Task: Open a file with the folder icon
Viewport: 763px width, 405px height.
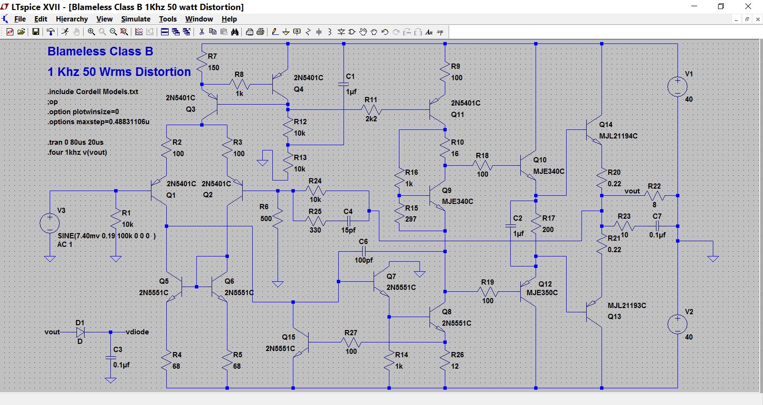Action: click(x=21, y=32)
